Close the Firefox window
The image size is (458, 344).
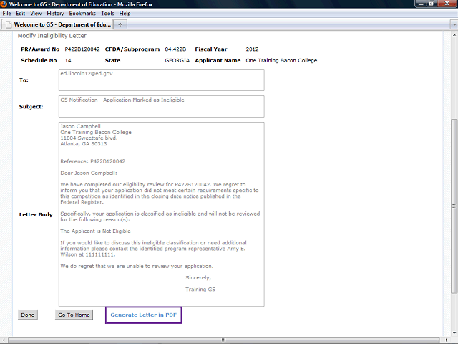tap(447, 4)
